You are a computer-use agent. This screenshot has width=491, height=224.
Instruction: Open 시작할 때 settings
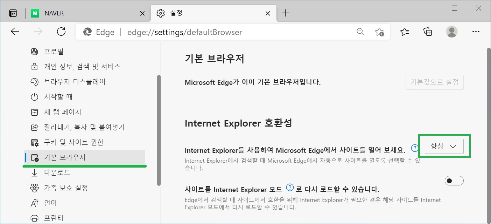click(84, 97)
